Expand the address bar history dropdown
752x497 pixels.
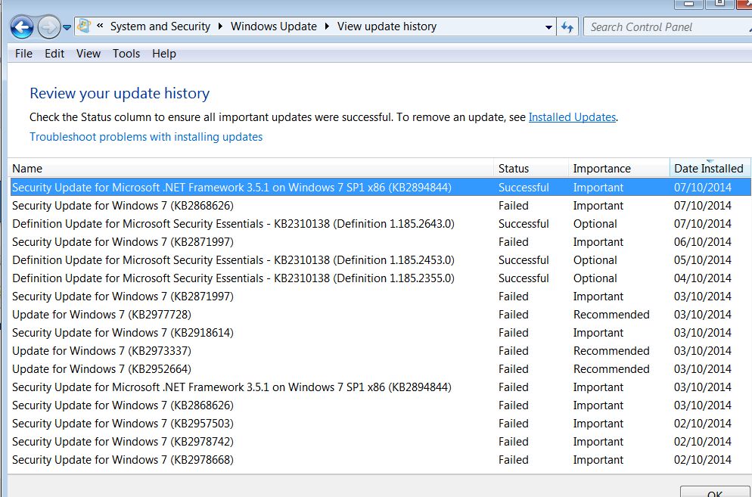coord(548,27)
